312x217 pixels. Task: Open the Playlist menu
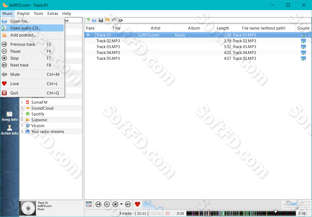point(23,14)
